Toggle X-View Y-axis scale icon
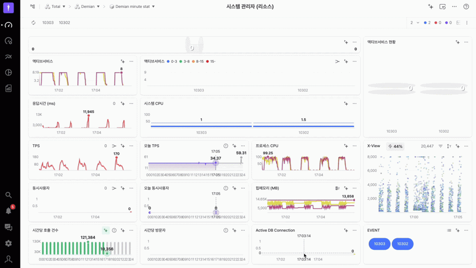Screen dimensions: 476x268 tap(449, 146)
